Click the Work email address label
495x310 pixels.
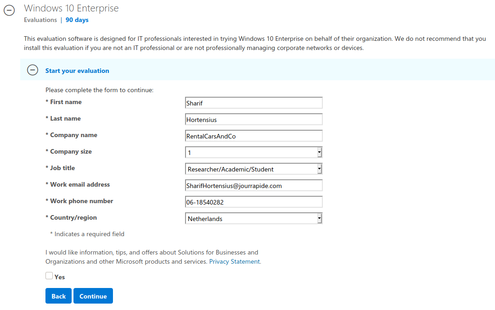78,184
